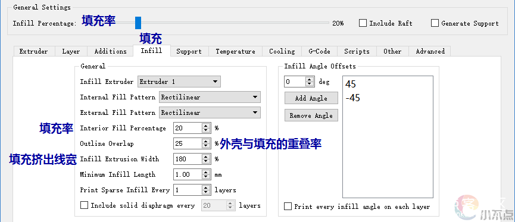Switch to the G-Code tab
The image size is (515, 222).
[319, 52]
